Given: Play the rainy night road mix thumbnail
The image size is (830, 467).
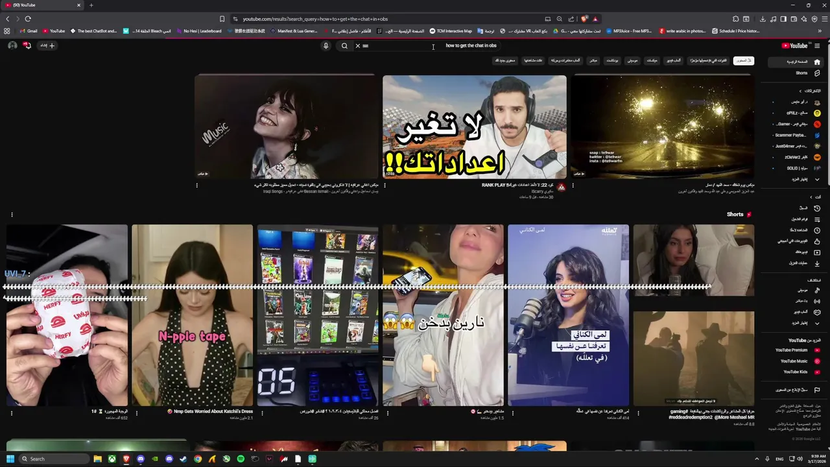Looking at the screenshot, I should pyautogui.click(x=663, y=126).
